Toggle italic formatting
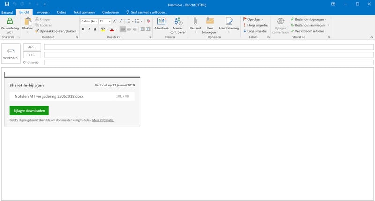Image resolution: width=375 pixels, height=201 pixels. [x=89, y=29]
